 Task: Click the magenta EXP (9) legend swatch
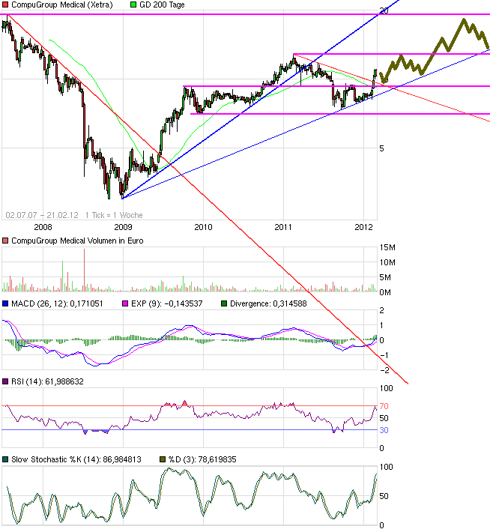125,303
